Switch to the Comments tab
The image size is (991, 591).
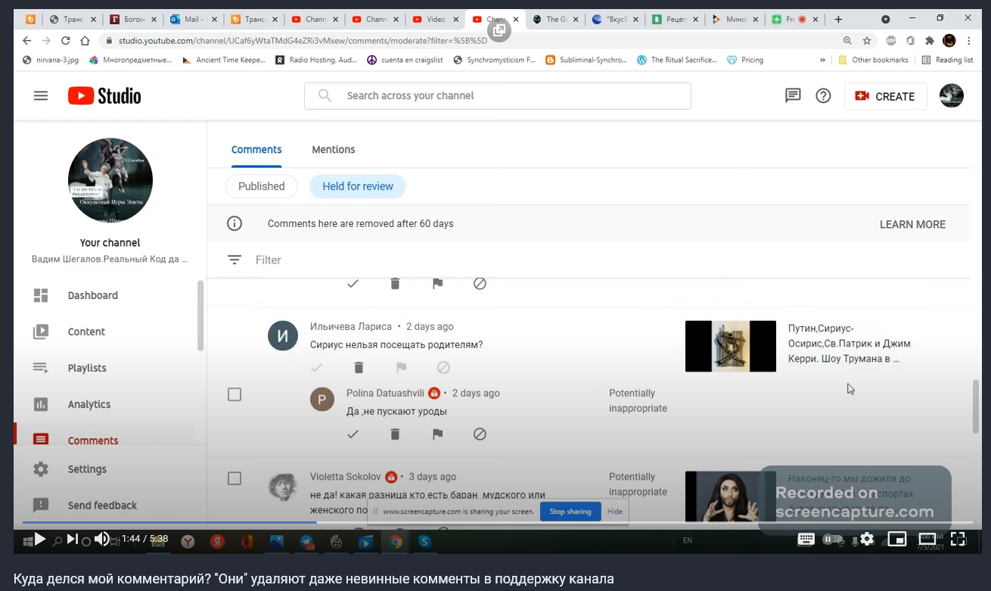point(256,150)
